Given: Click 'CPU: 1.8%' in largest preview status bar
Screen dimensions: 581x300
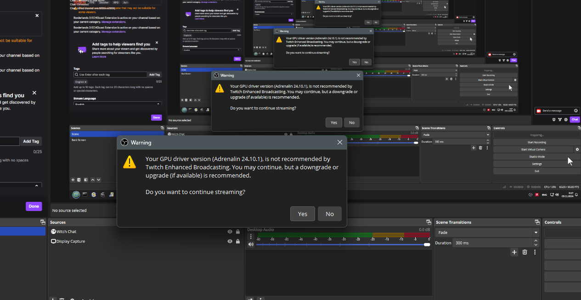Looking at the screenshot, I should click(549, 187).
